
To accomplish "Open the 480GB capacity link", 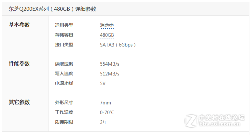I will point(107,35).
